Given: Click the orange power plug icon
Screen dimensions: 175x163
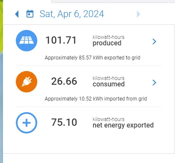Looking at the screenshot, I should coord(27,82).
